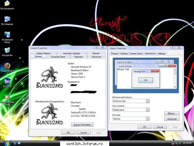Open the Settings tab in Display Properties
The image size is (194, 146).
162,54
